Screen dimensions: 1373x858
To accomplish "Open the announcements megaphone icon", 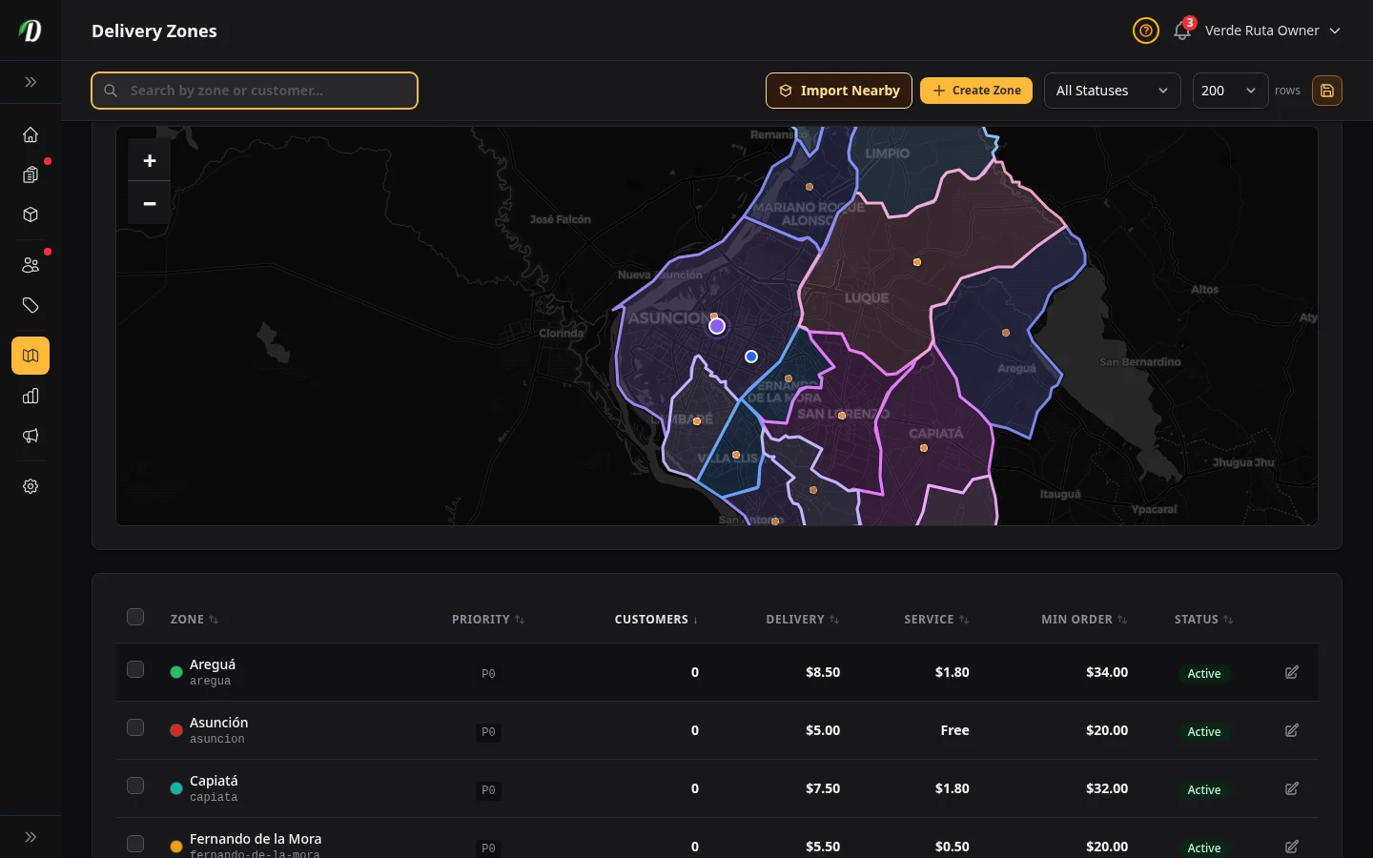I will (31, 436).
